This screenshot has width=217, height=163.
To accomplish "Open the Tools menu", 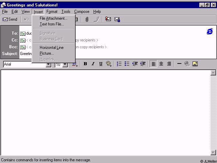I will (x=66, y=12).
